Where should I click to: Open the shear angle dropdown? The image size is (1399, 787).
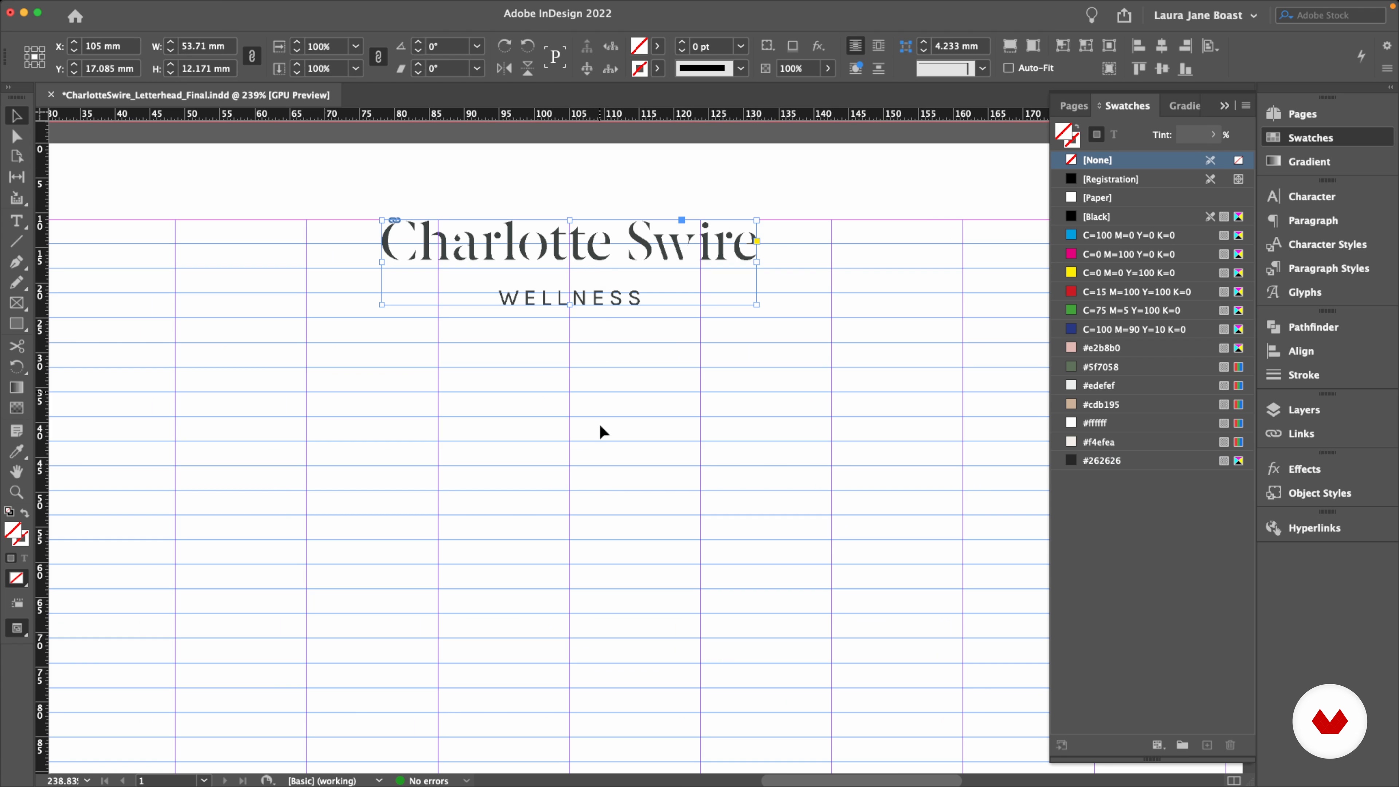point(477,68)
